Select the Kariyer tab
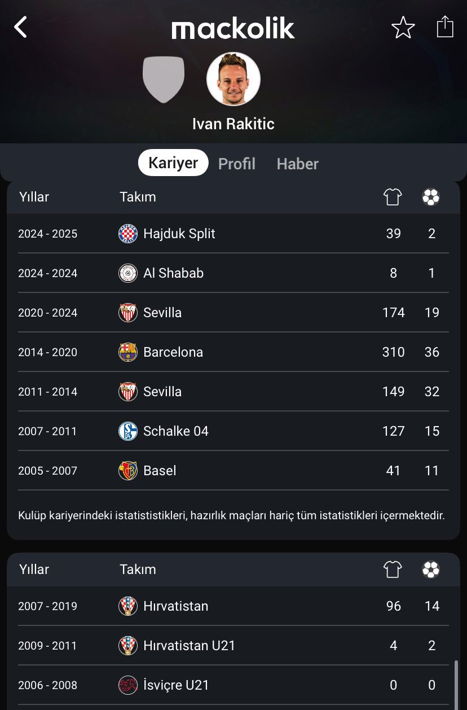 173,163
